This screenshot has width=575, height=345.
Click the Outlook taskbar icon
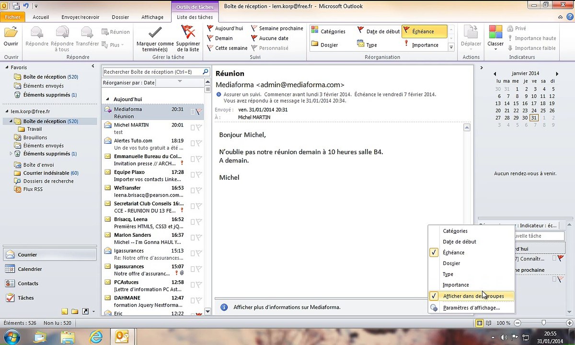(x=122, y=337)
